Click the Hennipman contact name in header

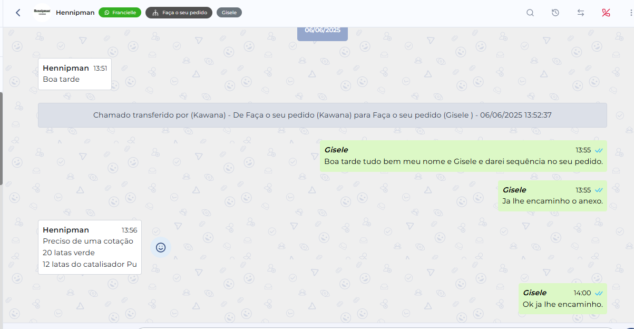[75, 13]
